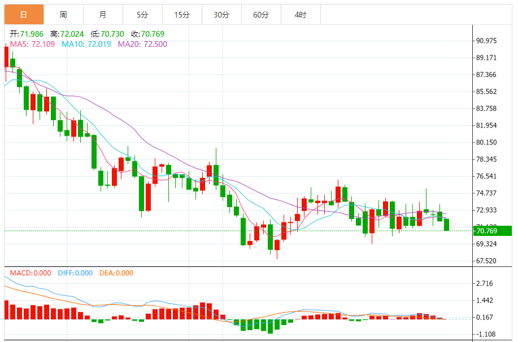Open the 15分 chart tab
This screenshot has width=518, height=342.
[x=182, y=15]
